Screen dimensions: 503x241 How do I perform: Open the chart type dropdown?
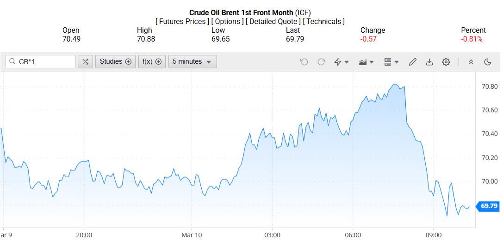[x=366, y=62]
